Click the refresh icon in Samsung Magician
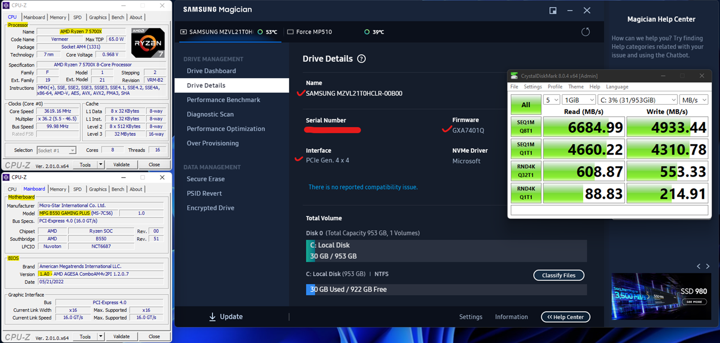The width and height of the screenshot is (720, 343). pyautogui.click(x=585, y=32)
